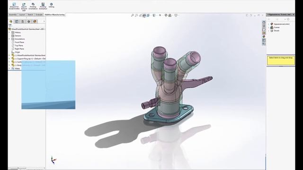Expand the MixedFluidsManifold-StainlessSteel component
This screenshot has width=303, height=170.
[9, 55]
